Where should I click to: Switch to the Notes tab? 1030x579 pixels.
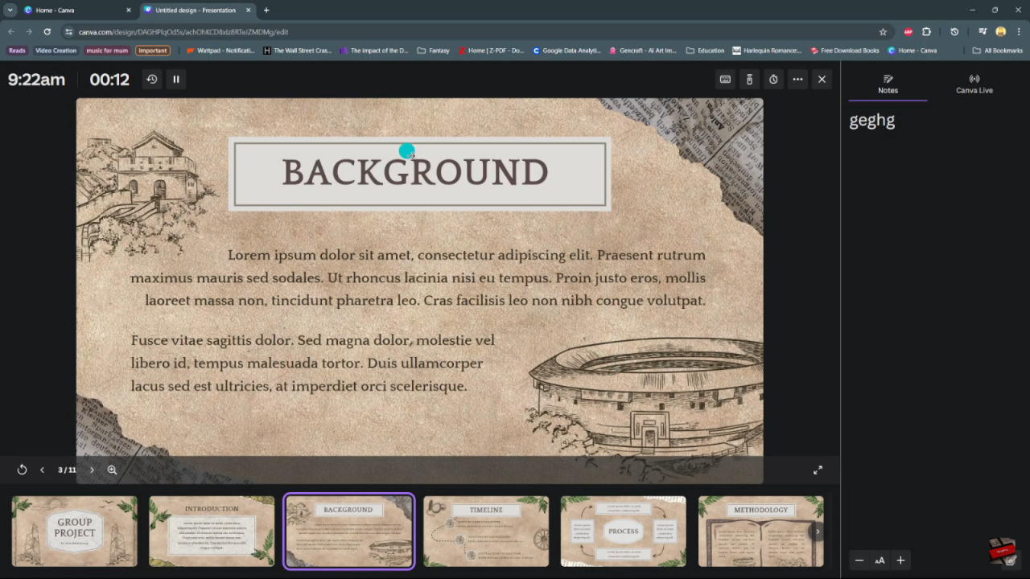point(888,84)
